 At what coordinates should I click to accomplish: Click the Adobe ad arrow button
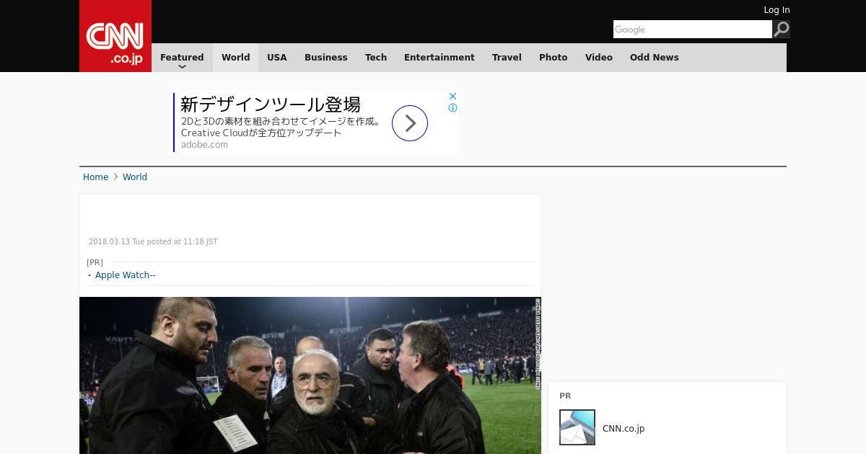coord(410,123)
